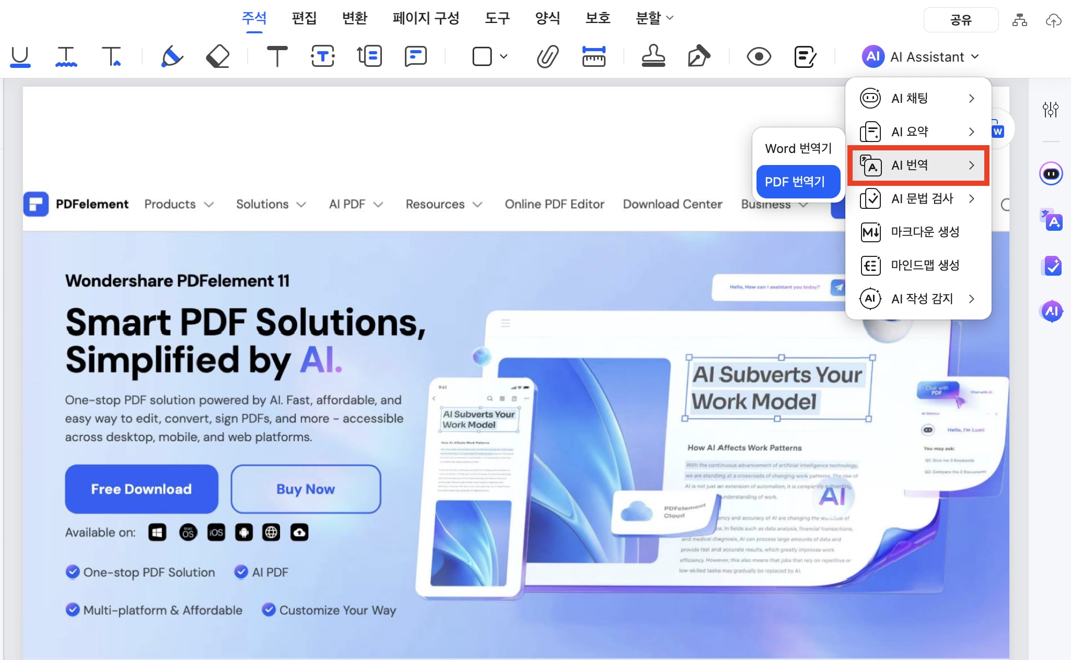Open the 도구 tab

pos(497,18)
